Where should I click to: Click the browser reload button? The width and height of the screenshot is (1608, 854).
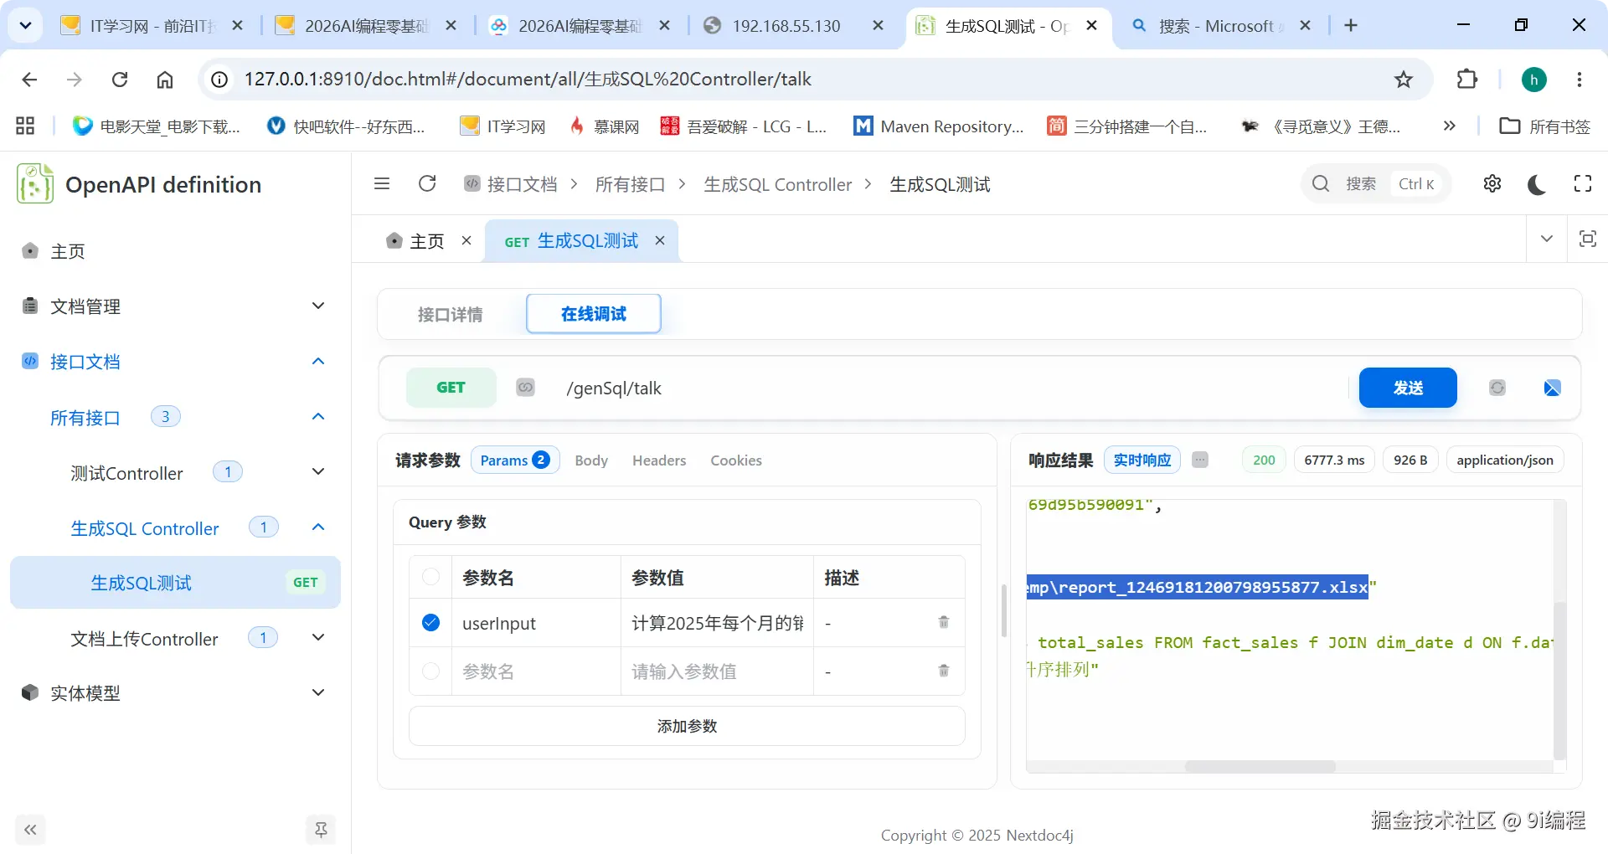tap(120, 79)
